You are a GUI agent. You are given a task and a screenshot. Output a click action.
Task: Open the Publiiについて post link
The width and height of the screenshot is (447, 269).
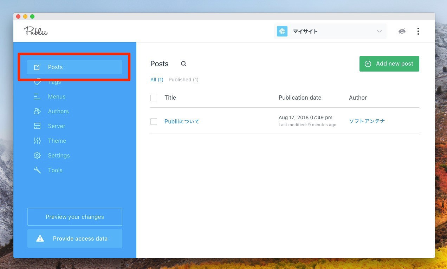click(x=182, y=121)
